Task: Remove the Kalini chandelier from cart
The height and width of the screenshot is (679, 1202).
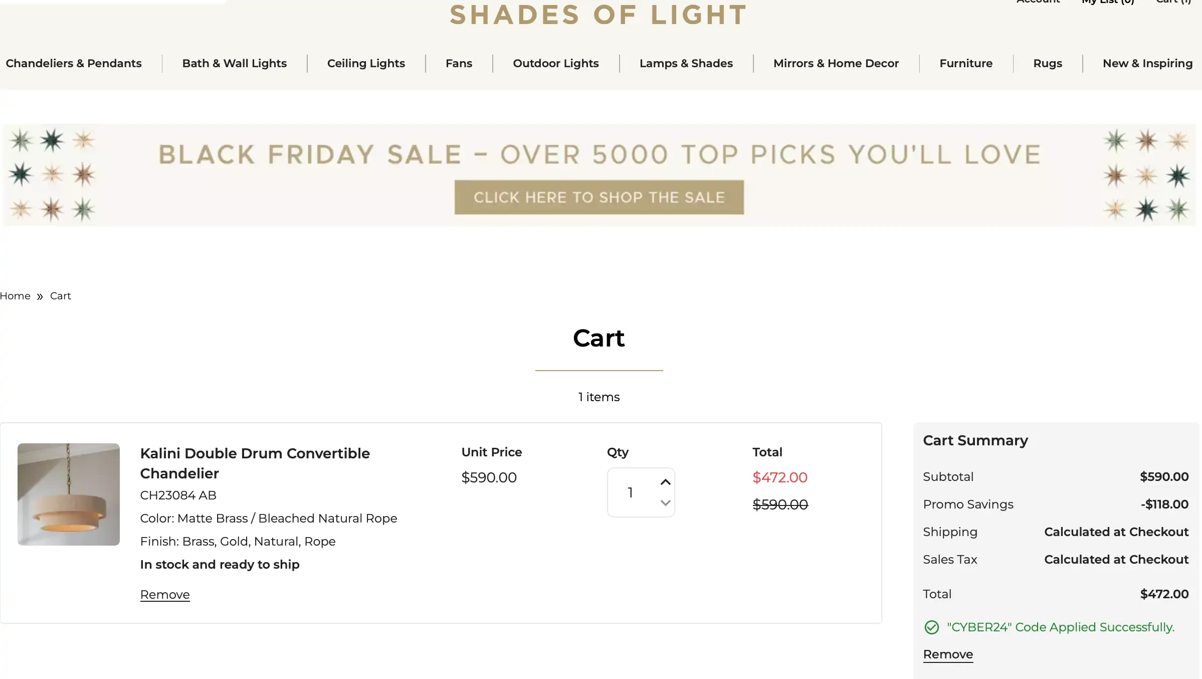Action: tap(164, 594)
